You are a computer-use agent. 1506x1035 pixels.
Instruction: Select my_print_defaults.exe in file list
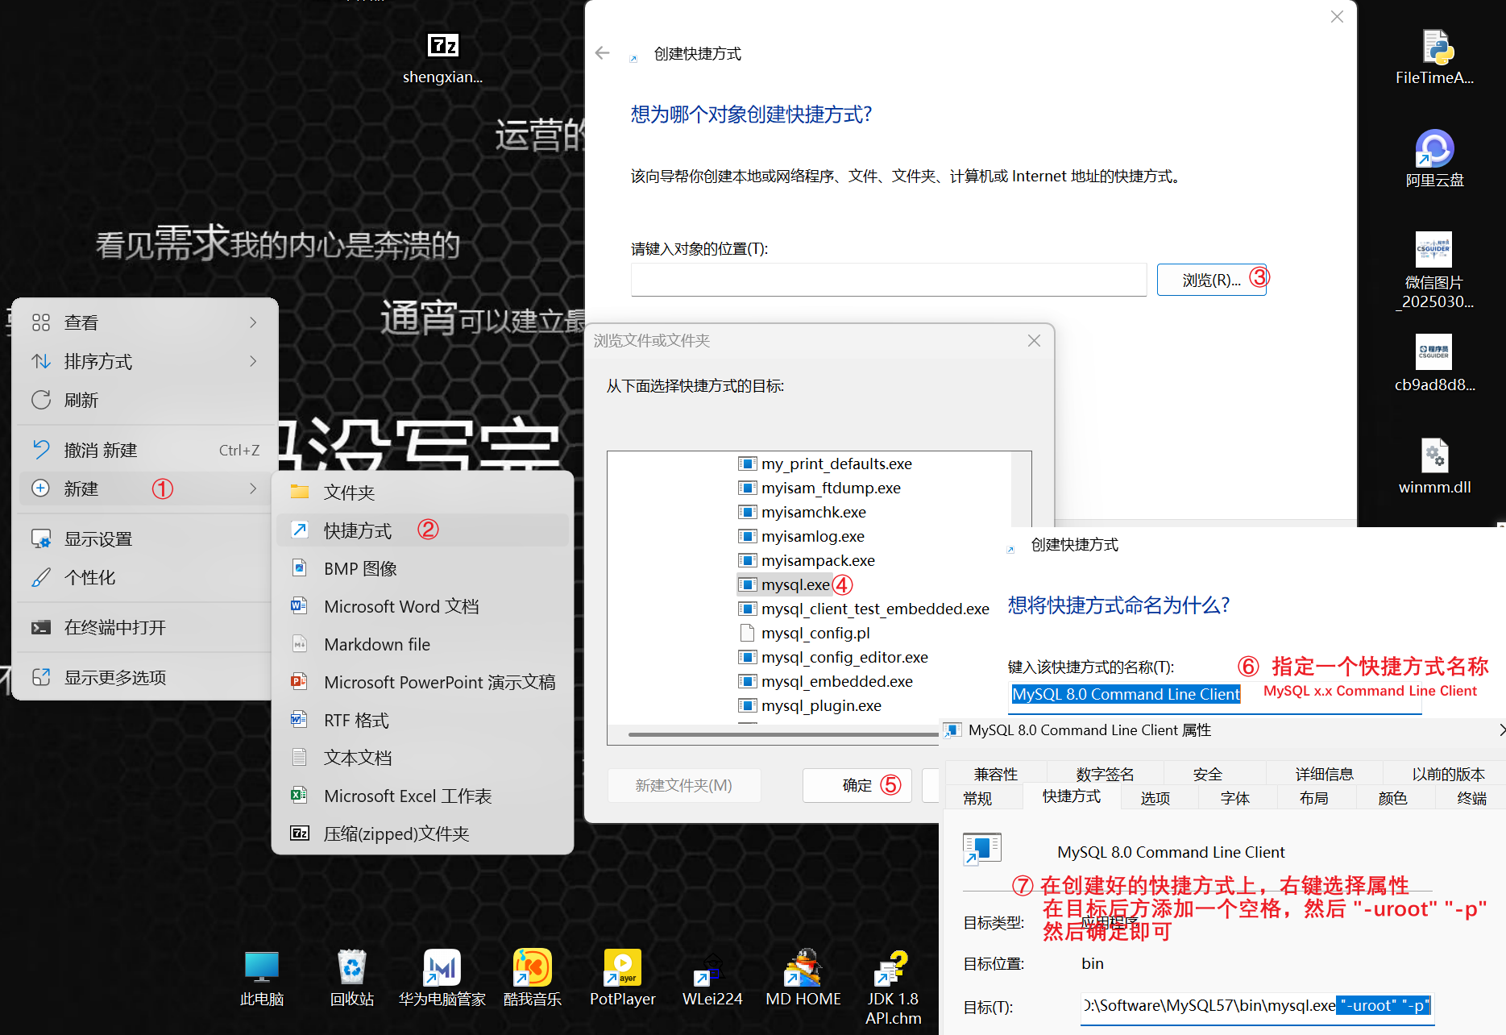coord(825,463)
